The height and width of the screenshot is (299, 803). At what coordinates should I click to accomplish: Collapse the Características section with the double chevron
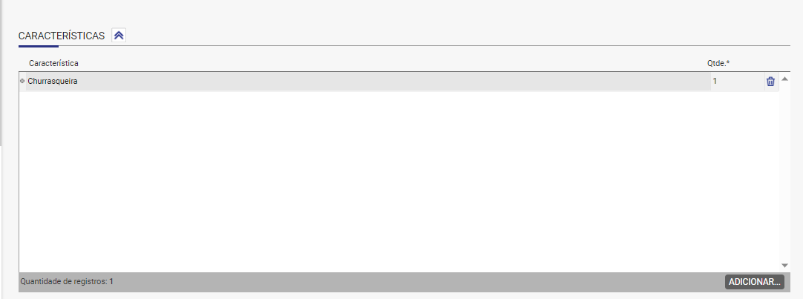tap(119, 36)
